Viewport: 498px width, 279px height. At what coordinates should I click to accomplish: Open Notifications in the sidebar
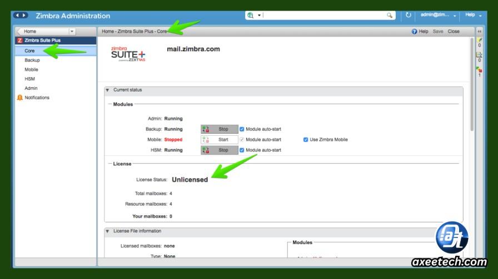point(37,98)
